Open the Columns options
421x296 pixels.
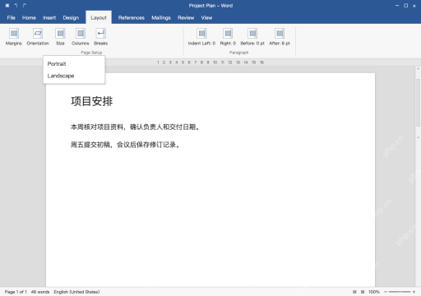(81, 37)
